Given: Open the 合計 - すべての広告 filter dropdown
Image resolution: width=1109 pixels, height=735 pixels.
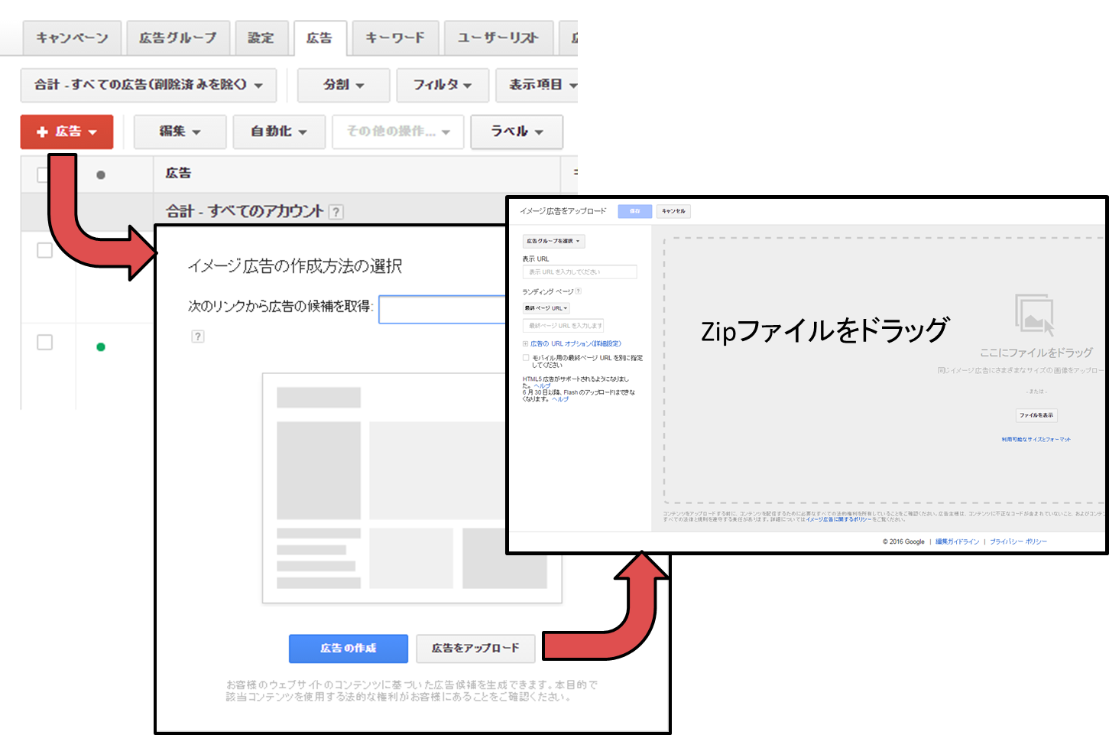Looking at the screenshot, I should click(x=148, y=85).
